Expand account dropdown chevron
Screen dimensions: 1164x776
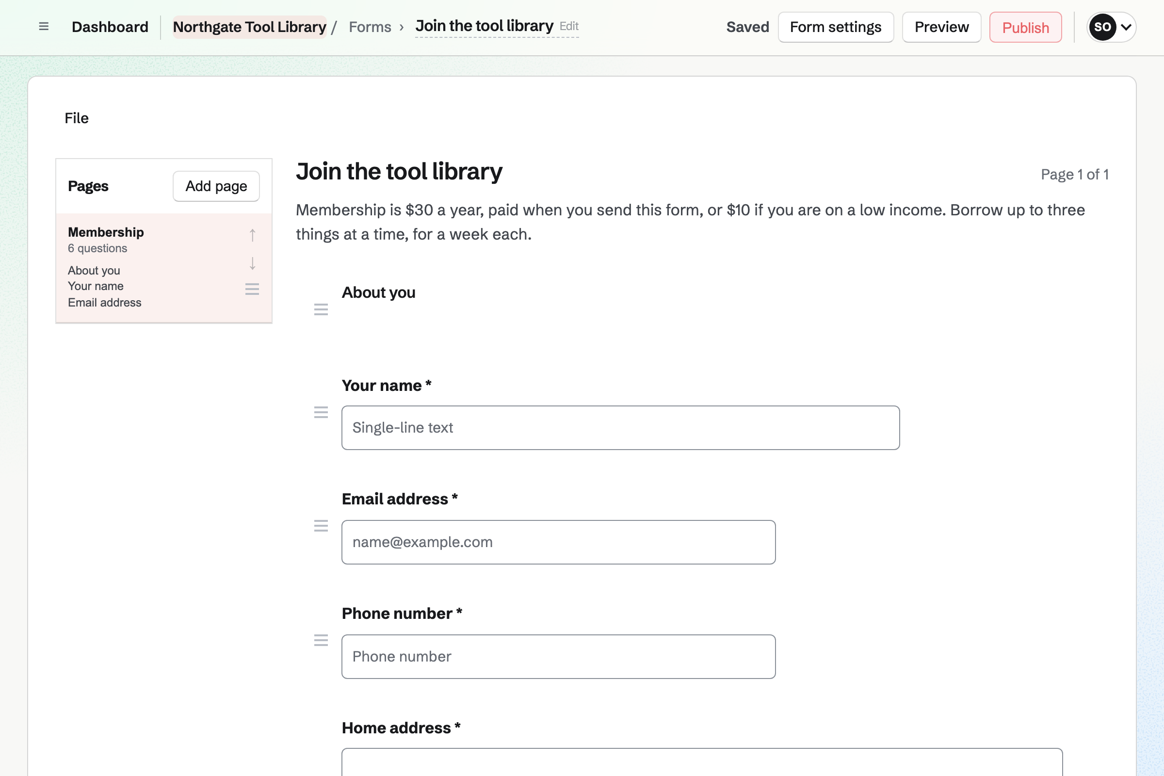[1126, 27]
